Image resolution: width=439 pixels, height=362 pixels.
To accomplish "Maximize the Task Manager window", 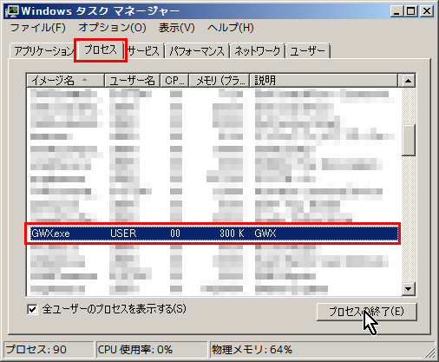I will click(410, 11).
